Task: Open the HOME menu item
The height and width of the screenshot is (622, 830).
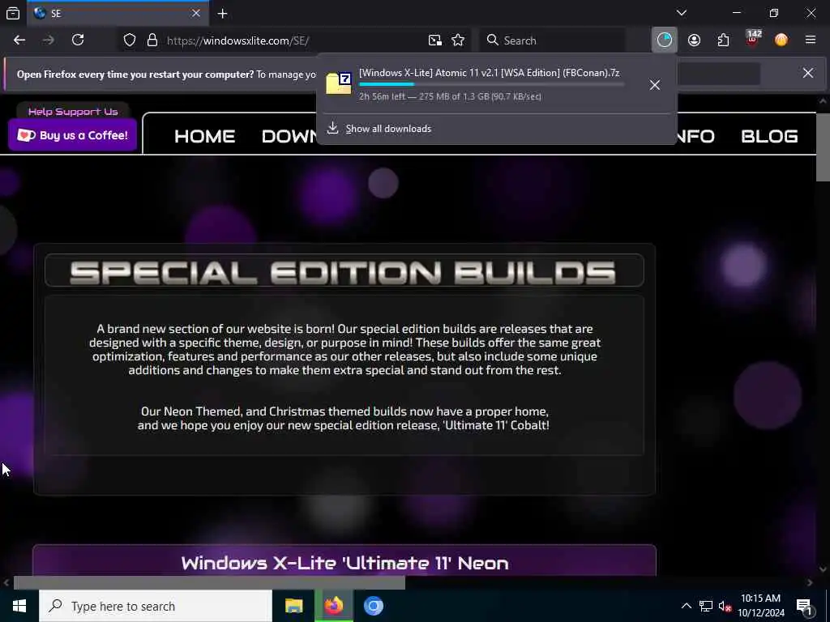Action: 205,136
